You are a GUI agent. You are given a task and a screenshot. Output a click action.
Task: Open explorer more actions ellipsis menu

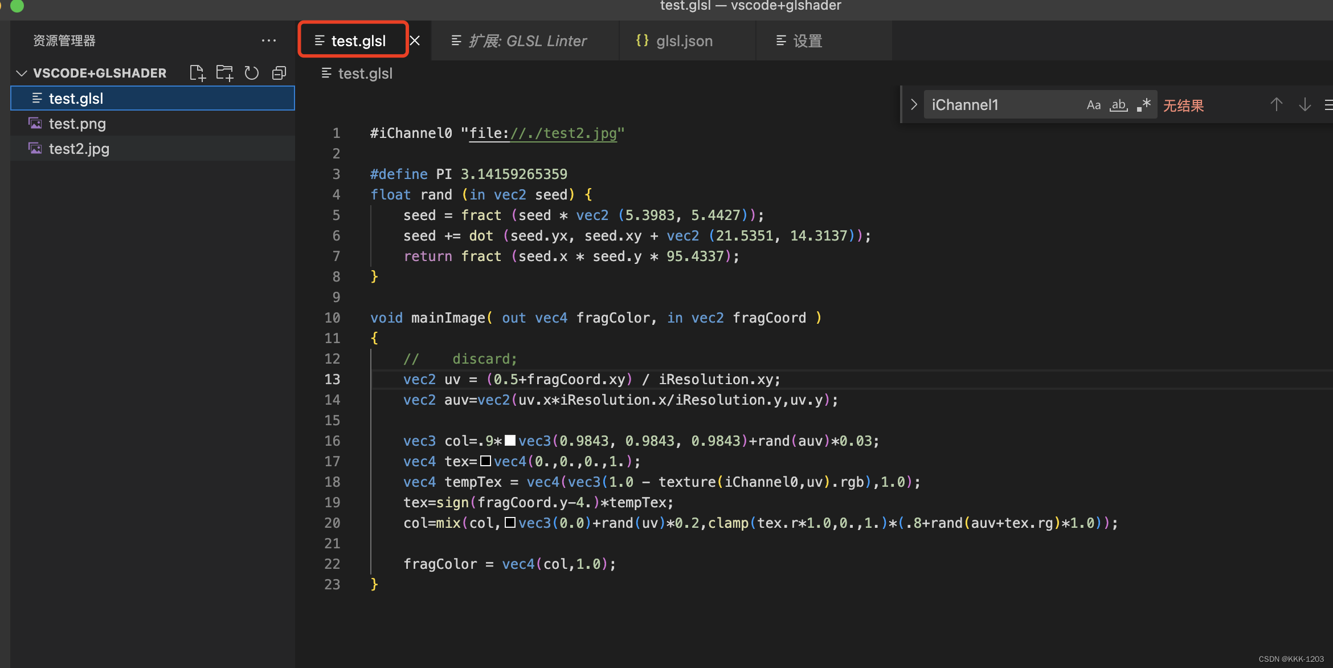pyautogui.click(x=268, y=40)
